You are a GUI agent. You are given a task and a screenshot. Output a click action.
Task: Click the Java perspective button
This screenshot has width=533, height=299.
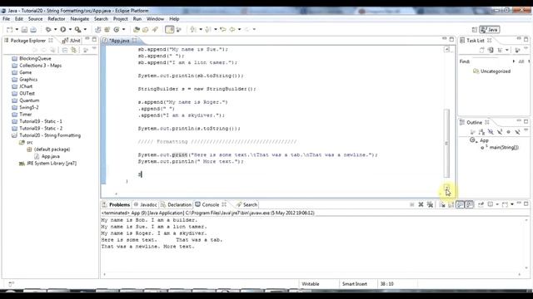489,30
